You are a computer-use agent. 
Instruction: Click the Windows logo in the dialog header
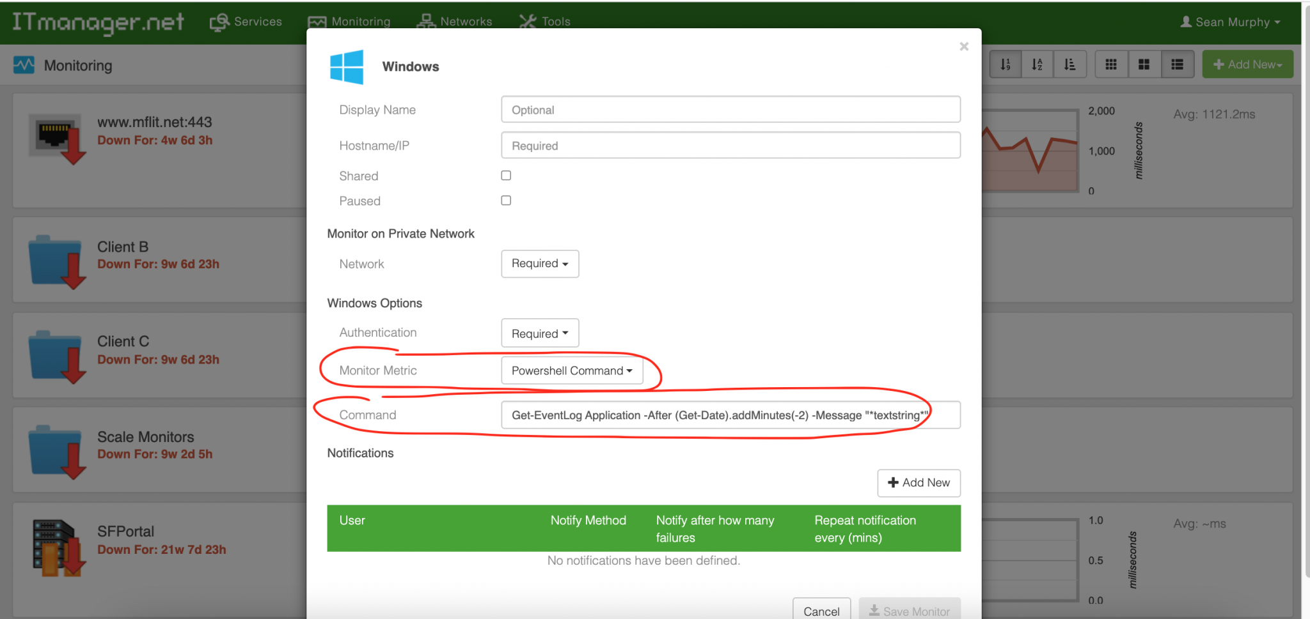[347, 66]
